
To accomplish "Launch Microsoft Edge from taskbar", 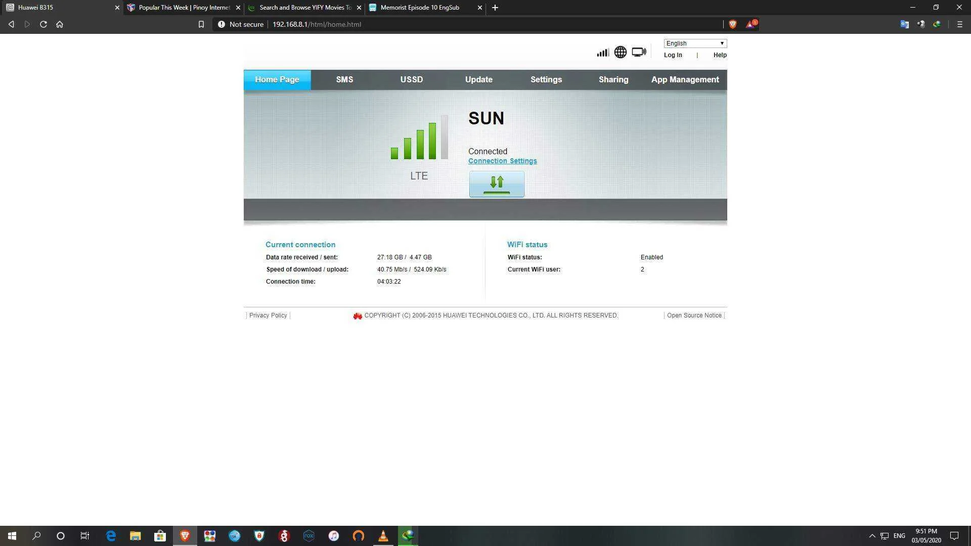I will point(111,536).
